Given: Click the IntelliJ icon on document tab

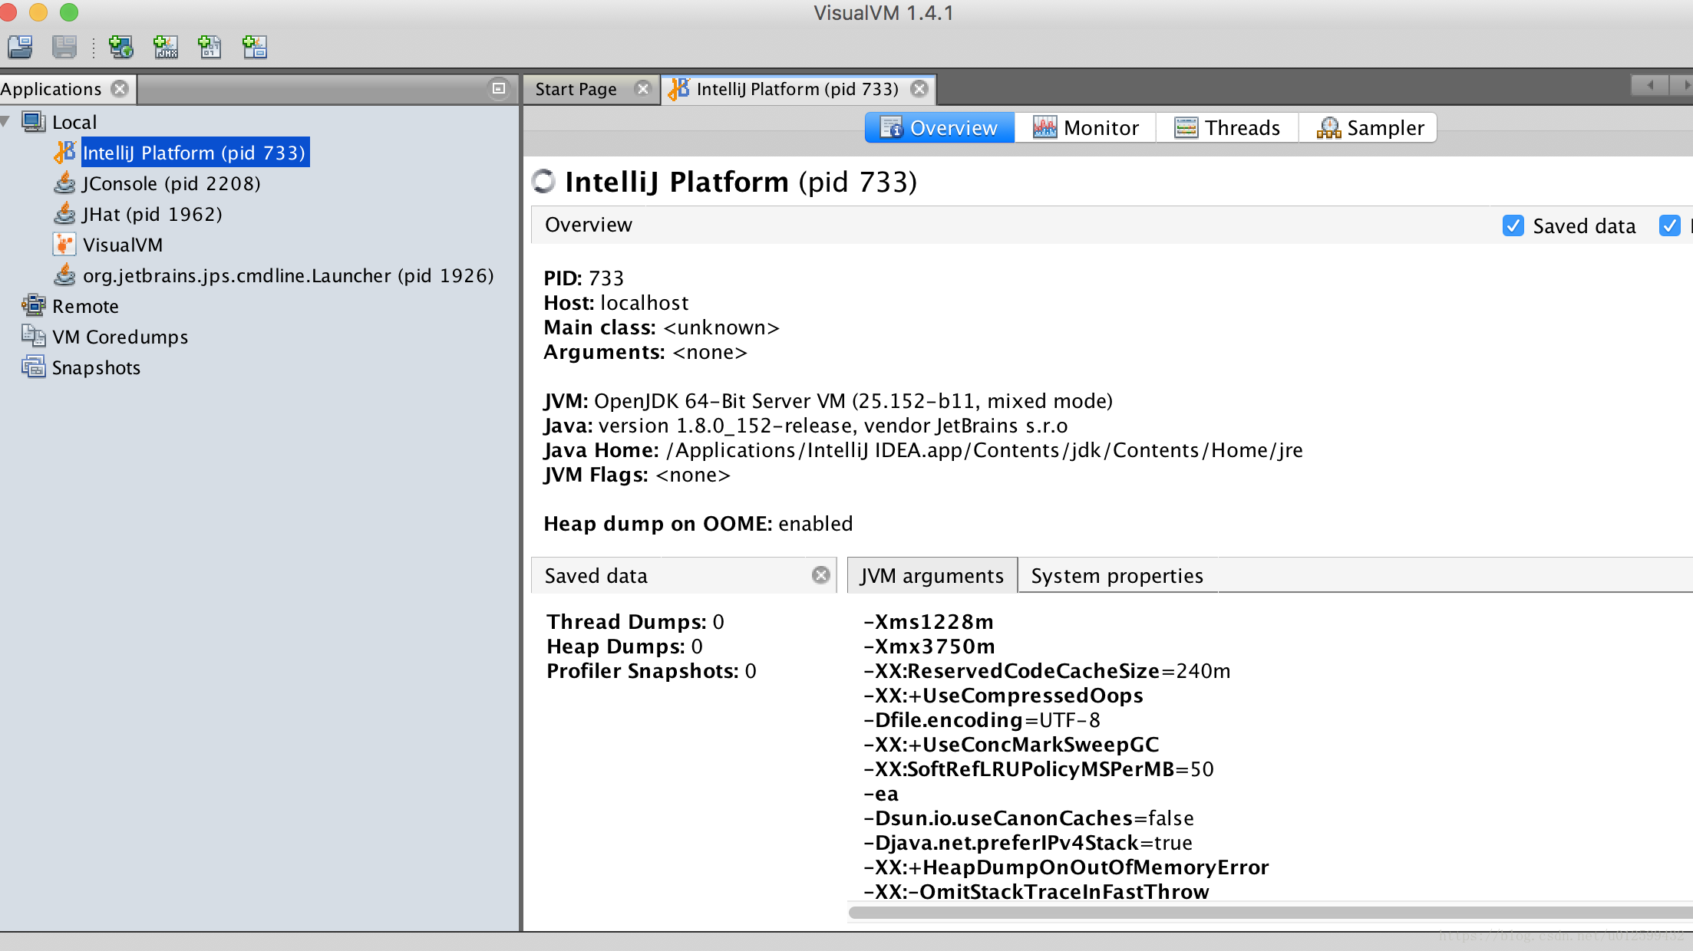Looking at the screenshot, I should point(679,89).
